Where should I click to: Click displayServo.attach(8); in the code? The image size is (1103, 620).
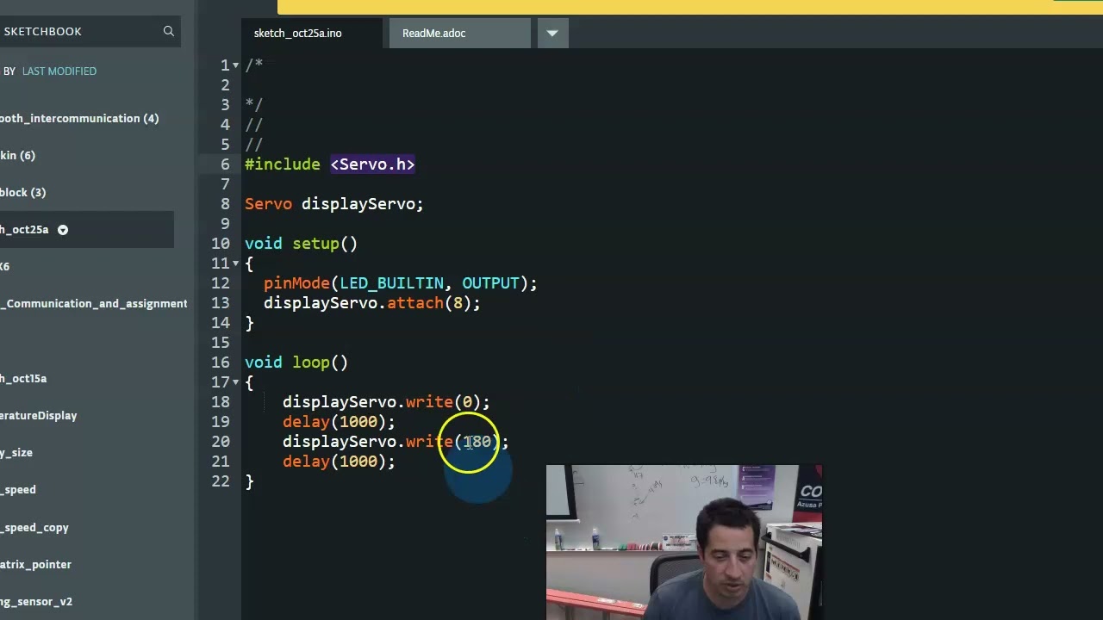pyautogui.click(x=372, y=303)
